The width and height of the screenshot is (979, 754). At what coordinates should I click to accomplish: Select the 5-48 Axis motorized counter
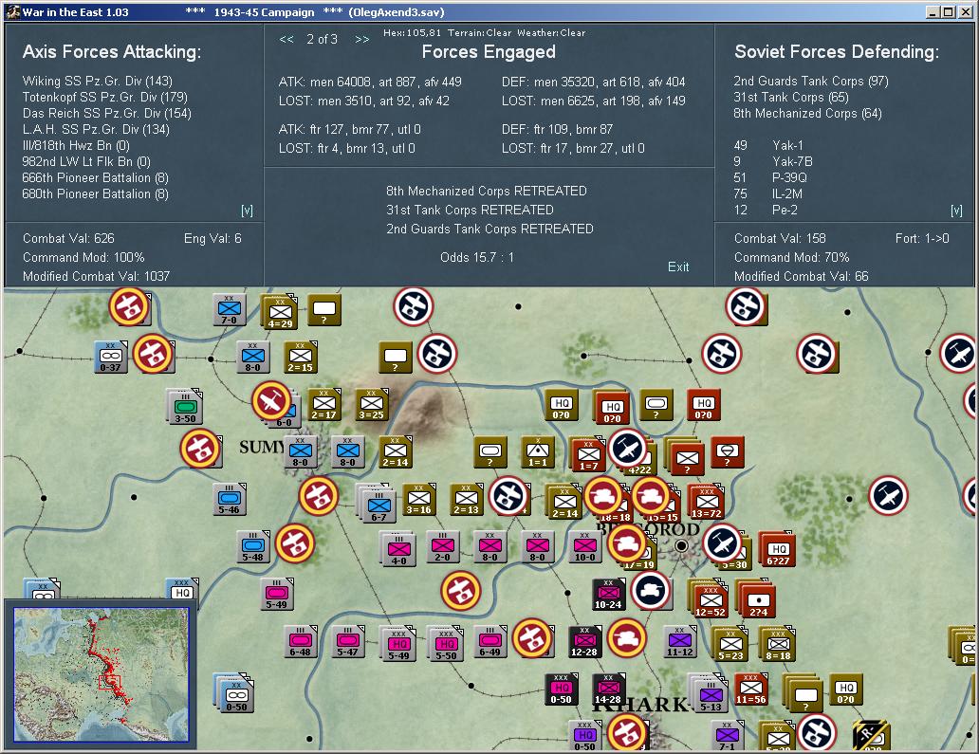tap(253, 547)
